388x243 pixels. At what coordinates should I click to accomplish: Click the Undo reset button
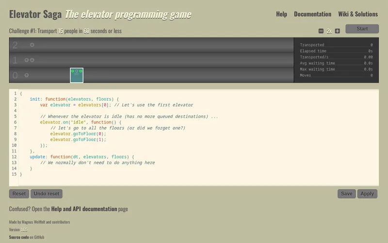click(x=47, y=193)
